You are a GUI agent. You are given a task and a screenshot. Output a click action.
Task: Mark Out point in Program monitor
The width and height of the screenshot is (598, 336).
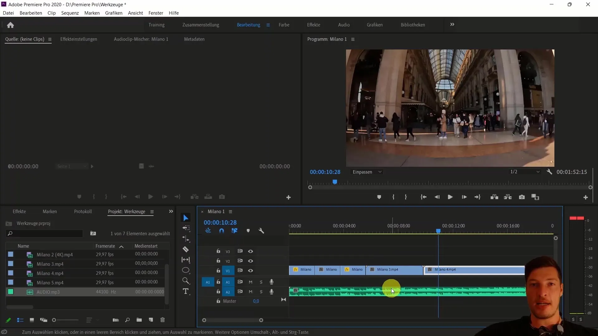click(406, 197)
